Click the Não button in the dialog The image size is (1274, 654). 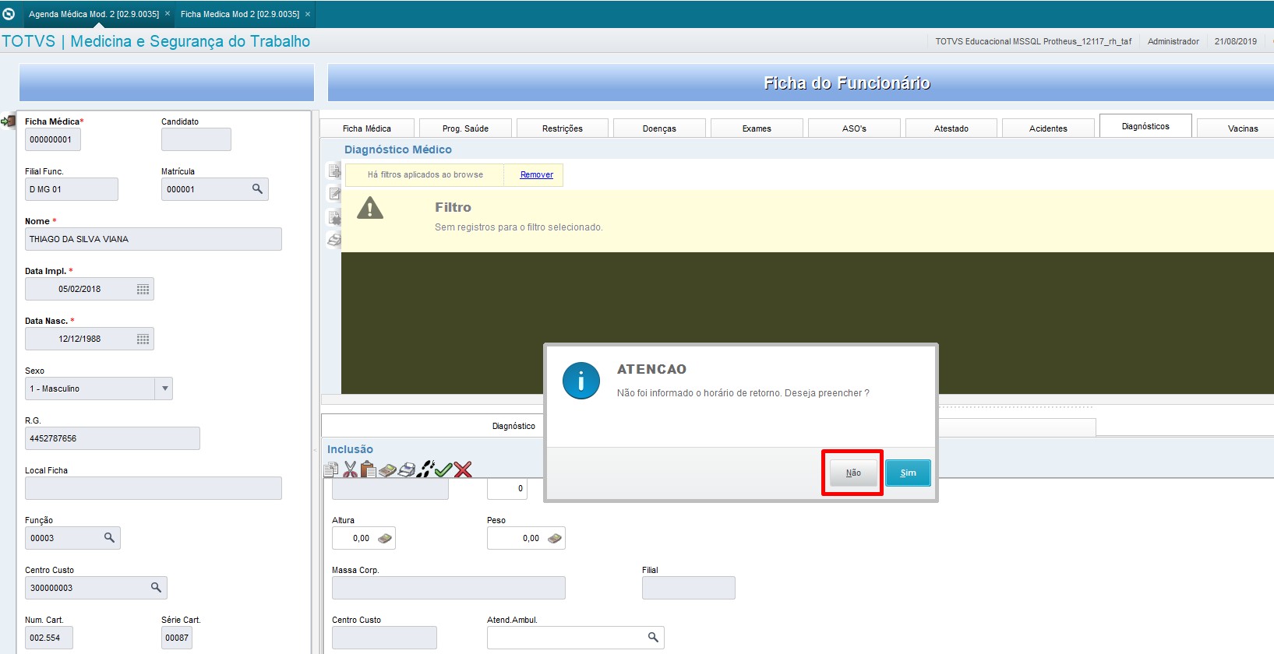[853, 473]
